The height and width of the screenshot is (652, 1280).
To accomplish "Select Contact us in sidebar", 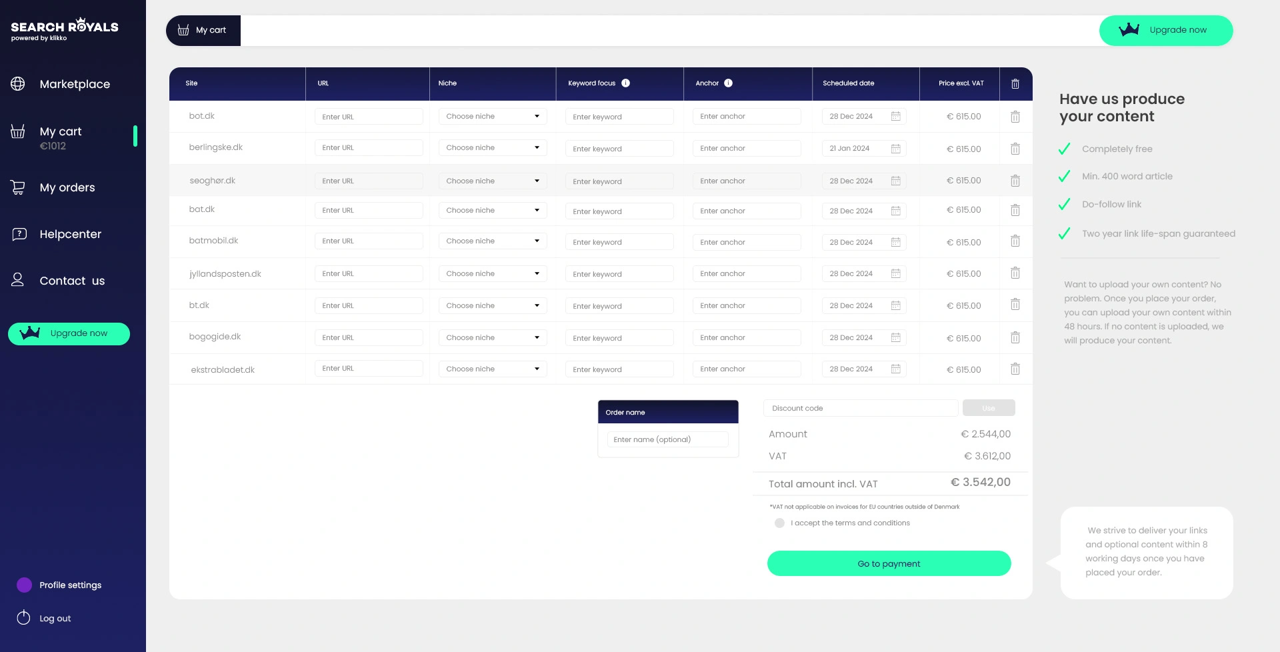I will click(73, 281).
